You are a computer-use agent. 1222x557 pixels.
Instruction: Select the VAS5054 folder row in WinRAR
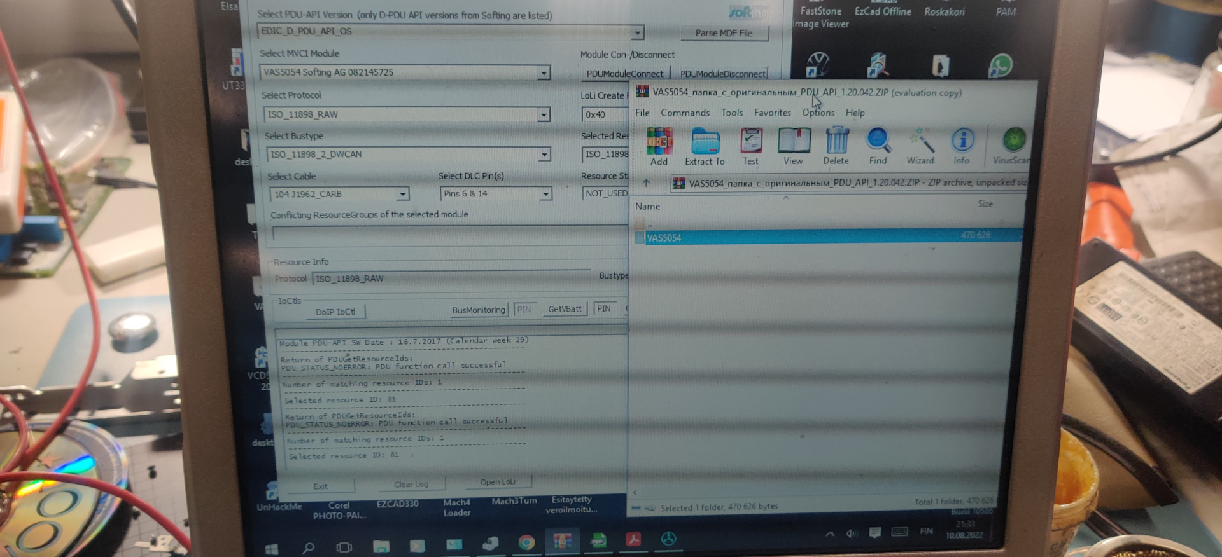pyautogui.click(x=827, y=237)
